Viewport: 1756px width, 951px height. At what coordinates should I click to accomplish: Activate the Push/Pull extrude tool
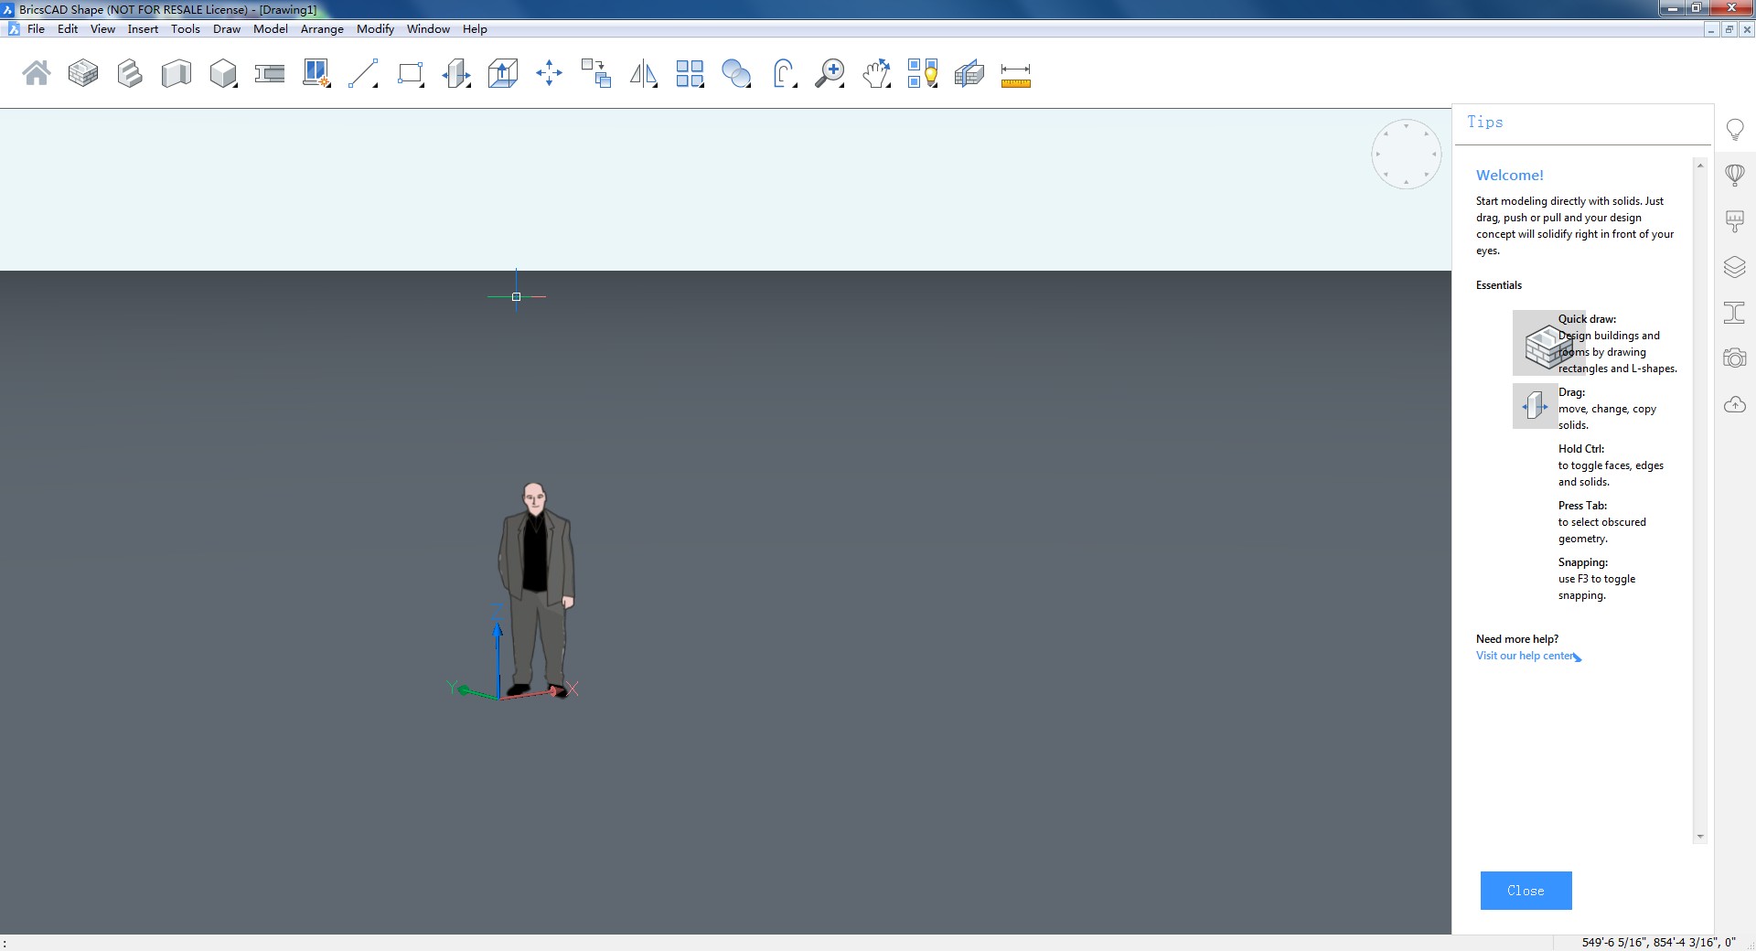[x=503, y=73]
